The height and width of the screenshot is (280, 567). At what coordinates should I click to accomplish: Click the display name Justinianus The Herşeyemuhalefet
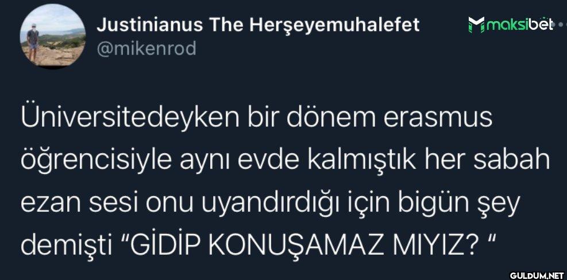pyautogui.click(x=258, y=25)
